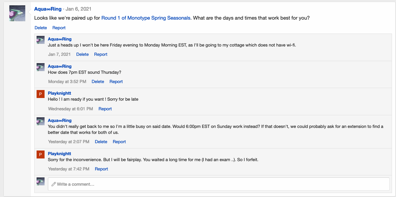Click Playknightt's red P avatar on Wednesday comment
This screenshot has width=396, height=197.
point(41,94)
